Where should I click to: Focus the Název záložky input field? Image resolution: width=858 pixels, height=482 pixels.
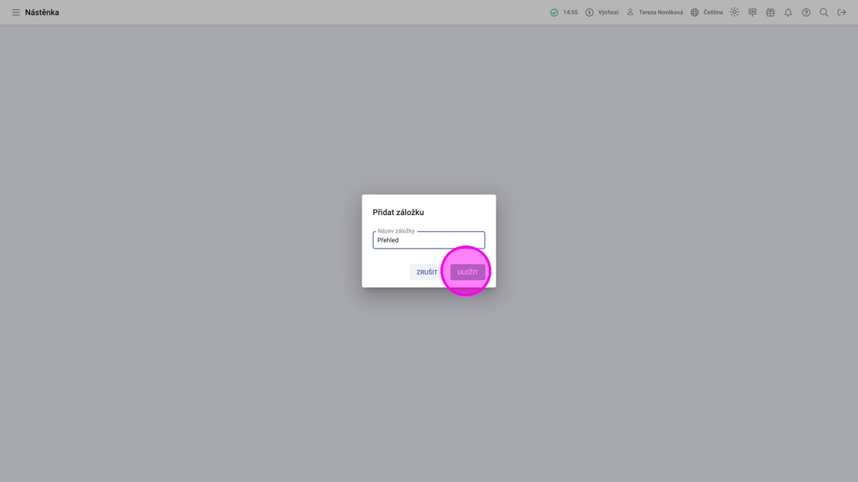pyautogui.click(x=429, y=240)
